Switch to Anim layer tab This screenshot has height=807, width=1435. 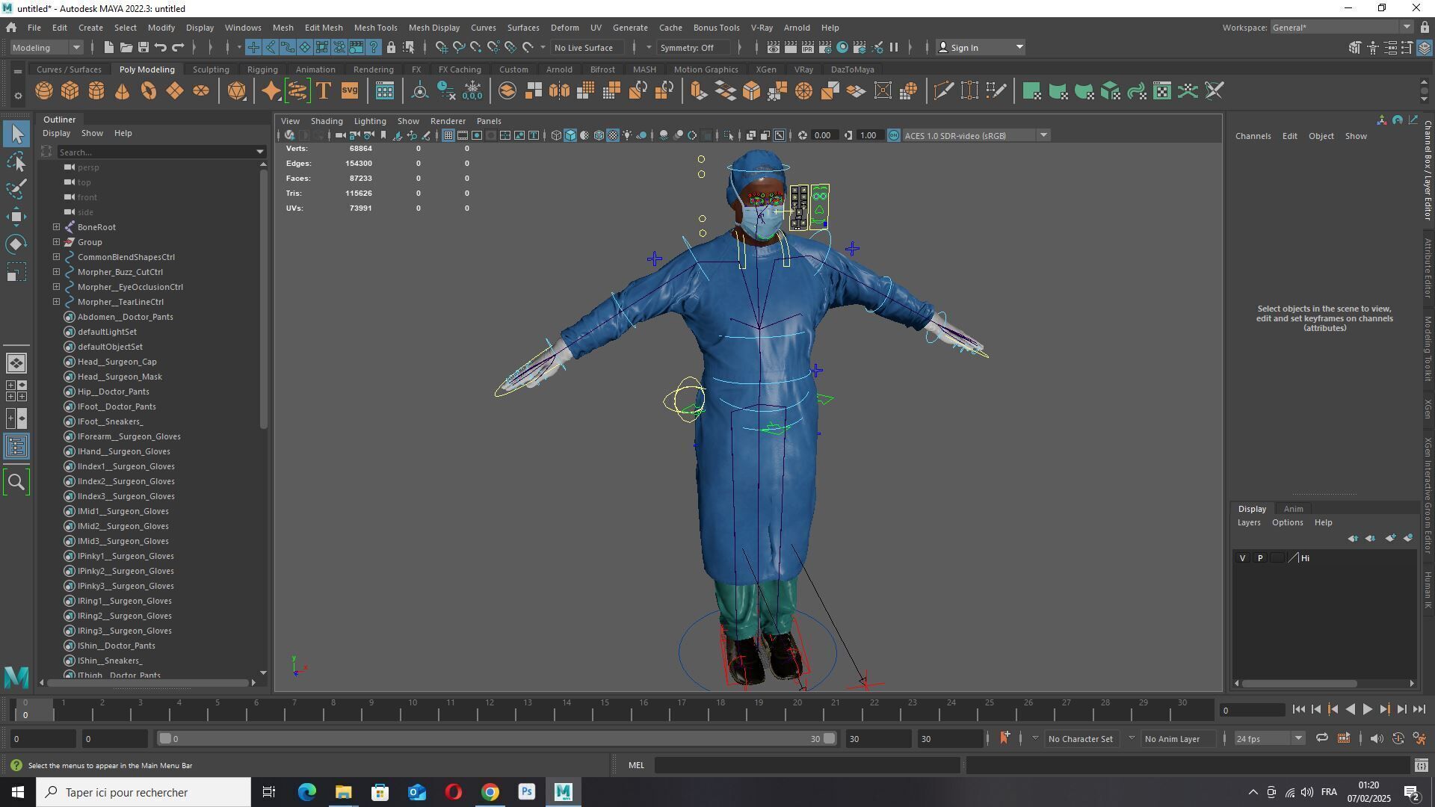[1293, 509]
